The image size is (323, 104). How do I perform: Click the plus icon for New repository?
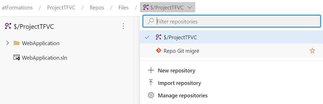tap(151, 70)
